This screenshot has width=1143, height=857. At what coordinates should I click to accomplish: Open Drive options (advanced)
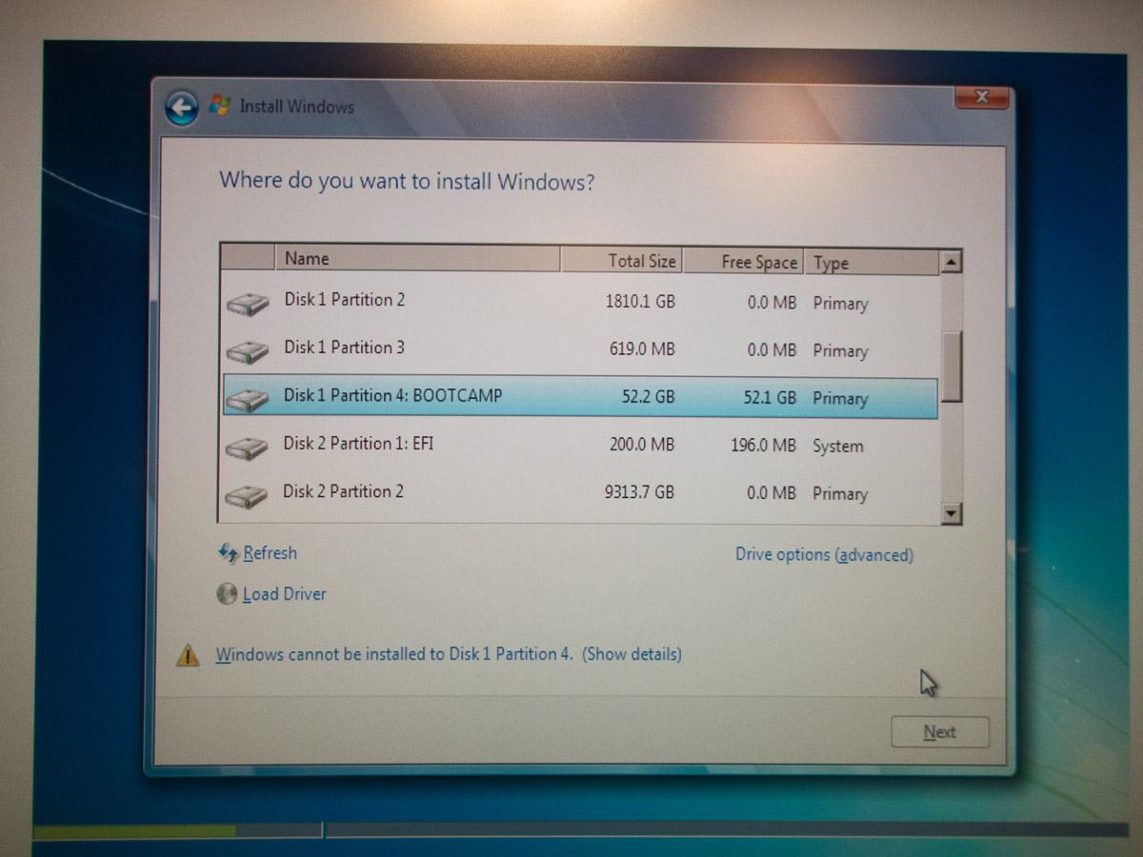tap(824, 554)
